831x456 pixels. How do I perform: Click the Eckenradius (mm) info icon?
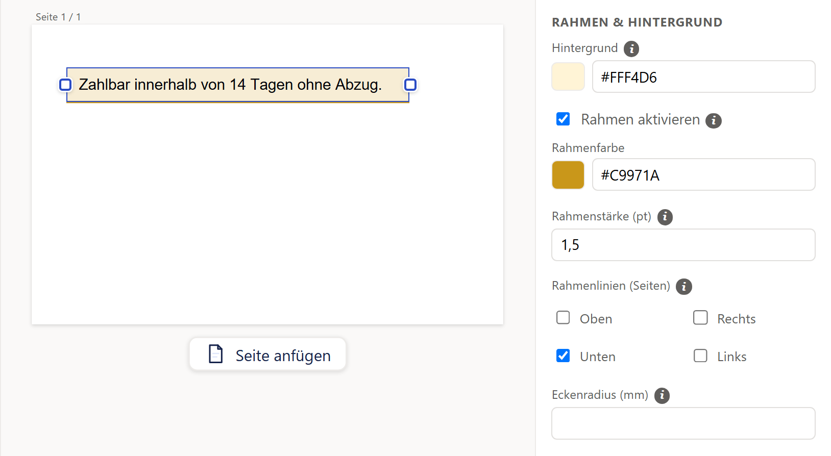coord(662,395)
